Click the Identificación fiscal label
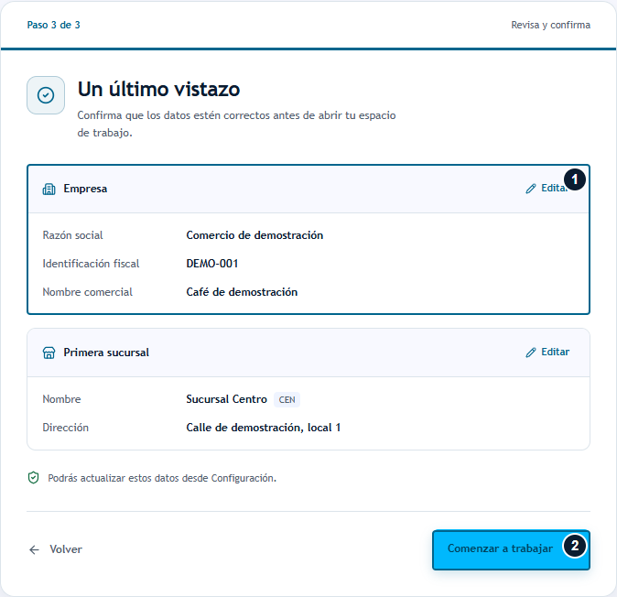Screen dimensions: 617x597 [91, 264]
